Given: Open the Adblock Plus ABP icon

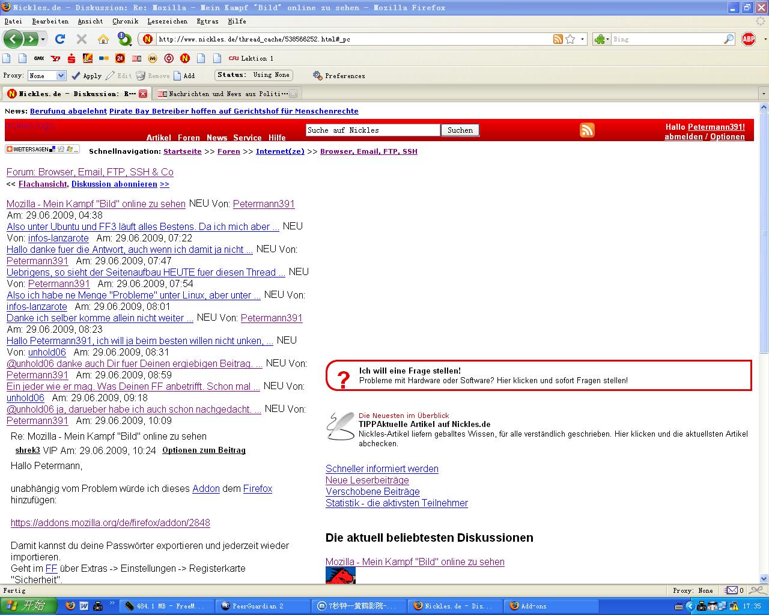Looking at the screenshot, I should [749, 39].
